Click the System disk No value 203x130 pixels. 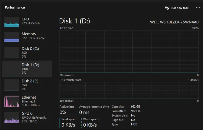click(133, 115)
